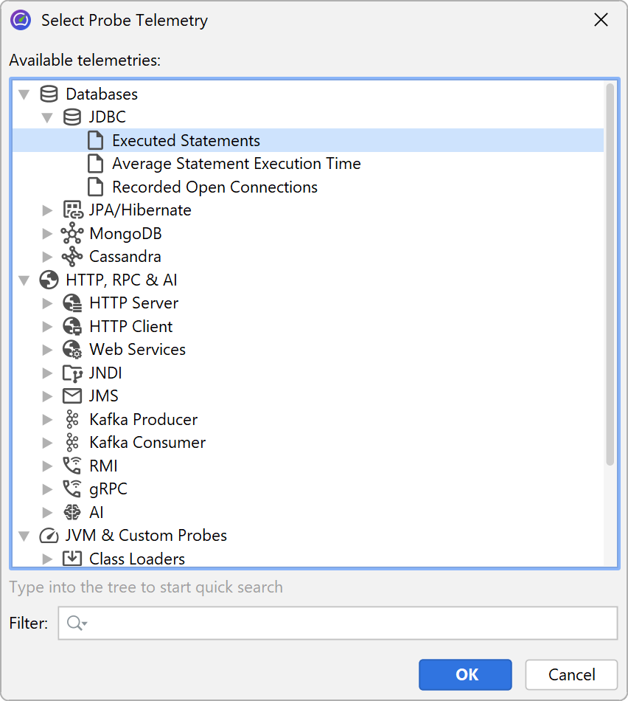Expand the HTTP Client node

pos(48,327)
